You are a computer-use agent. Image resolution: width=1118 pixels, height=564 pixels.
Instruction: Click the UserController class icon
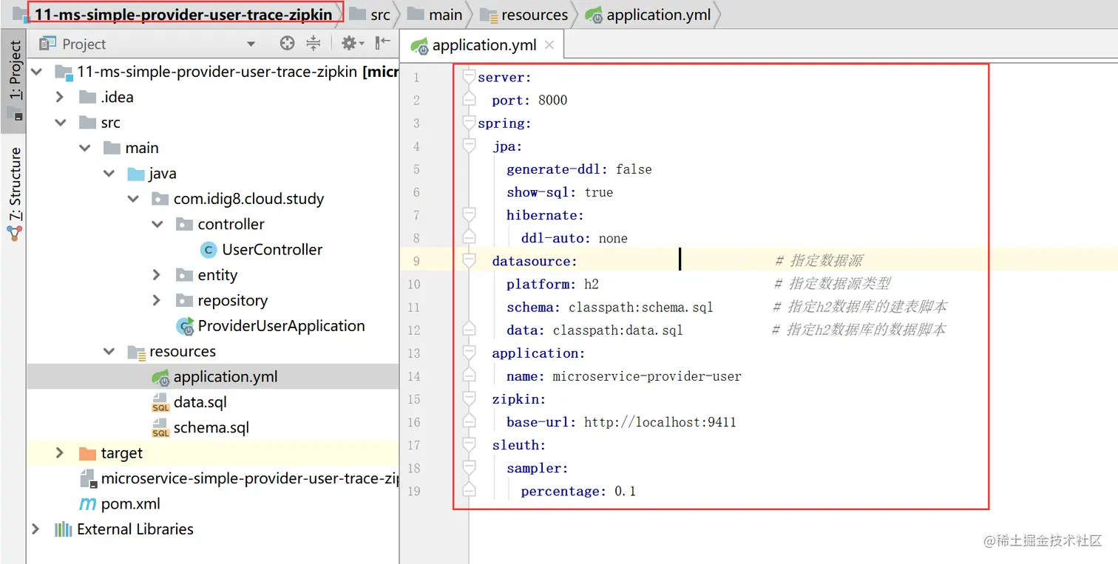[x=209, y=251]
